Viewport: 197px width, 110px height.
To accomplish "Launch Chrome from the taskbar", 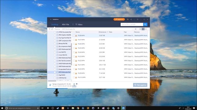I will click(78, 108).
